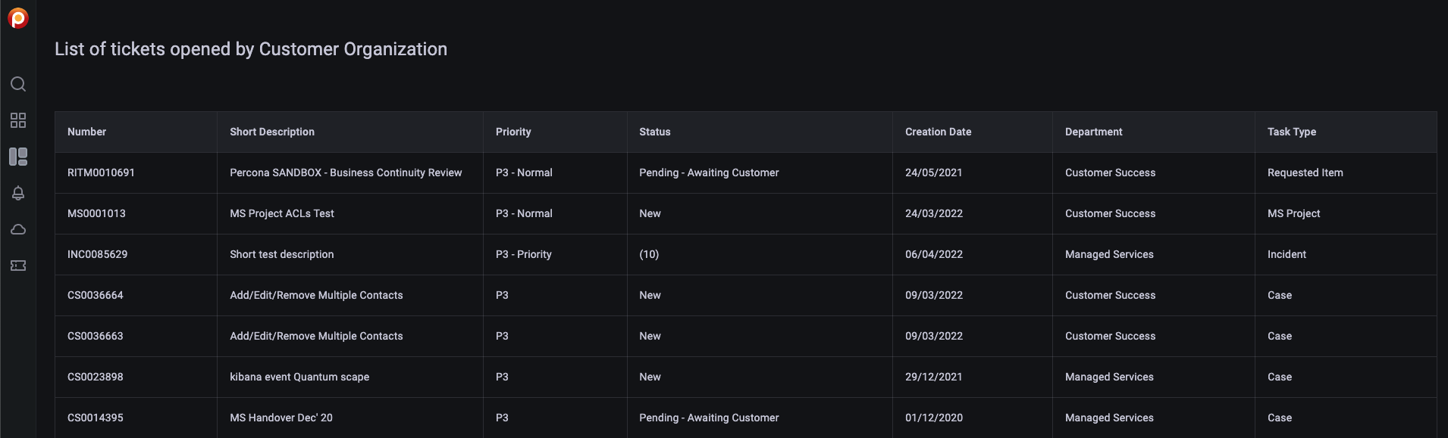Click 'kibana event Quantum scape' description
Image resolution: width=1448 pixels, height=438 pixels.
[299, 377]
